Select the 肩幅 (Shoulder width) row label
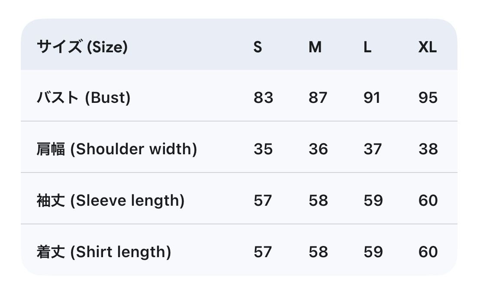Image resolution: width=483 pixels, height=290 pixels. point(117,149)
